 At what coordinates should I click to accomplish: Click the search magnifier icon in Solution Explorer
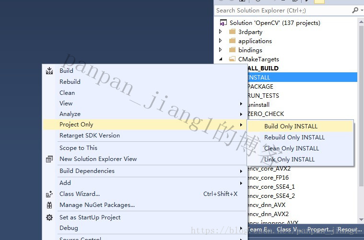pyautogui.click(x=355, y=10)
